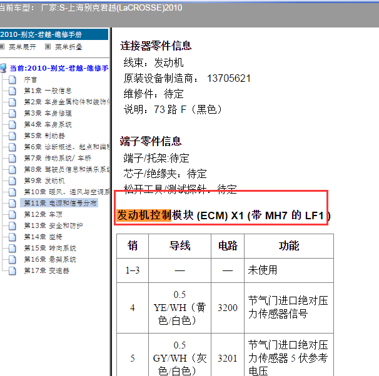The height and width of the screenshot is (376, 379).
Task: Click the page icon for 第13章
Action: click(13, 225)
